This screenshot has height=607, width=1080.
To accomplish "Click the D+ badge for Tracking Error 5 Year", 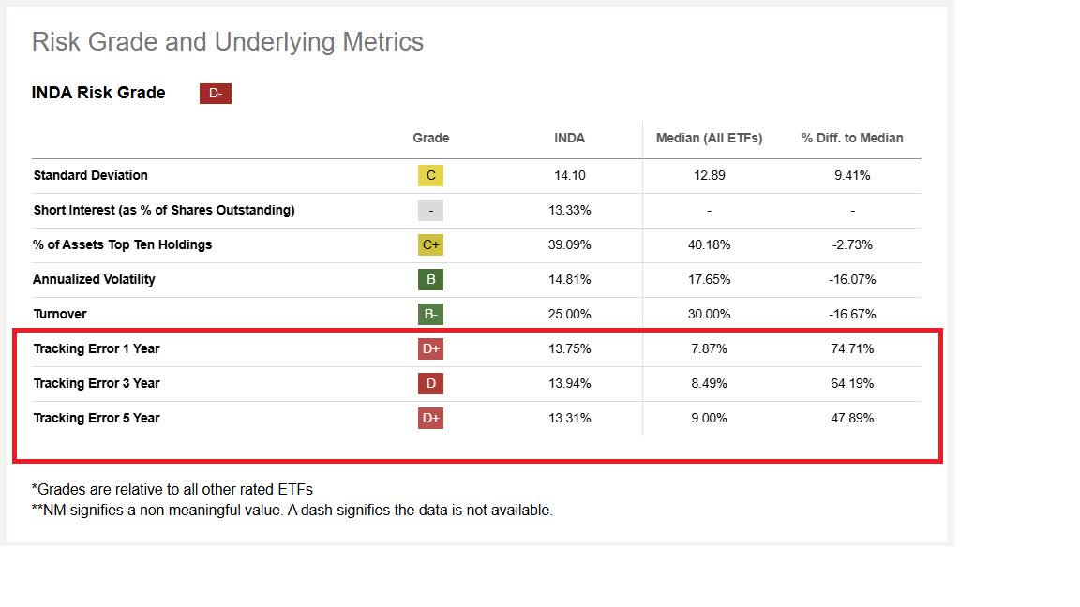I will [430, 418].
